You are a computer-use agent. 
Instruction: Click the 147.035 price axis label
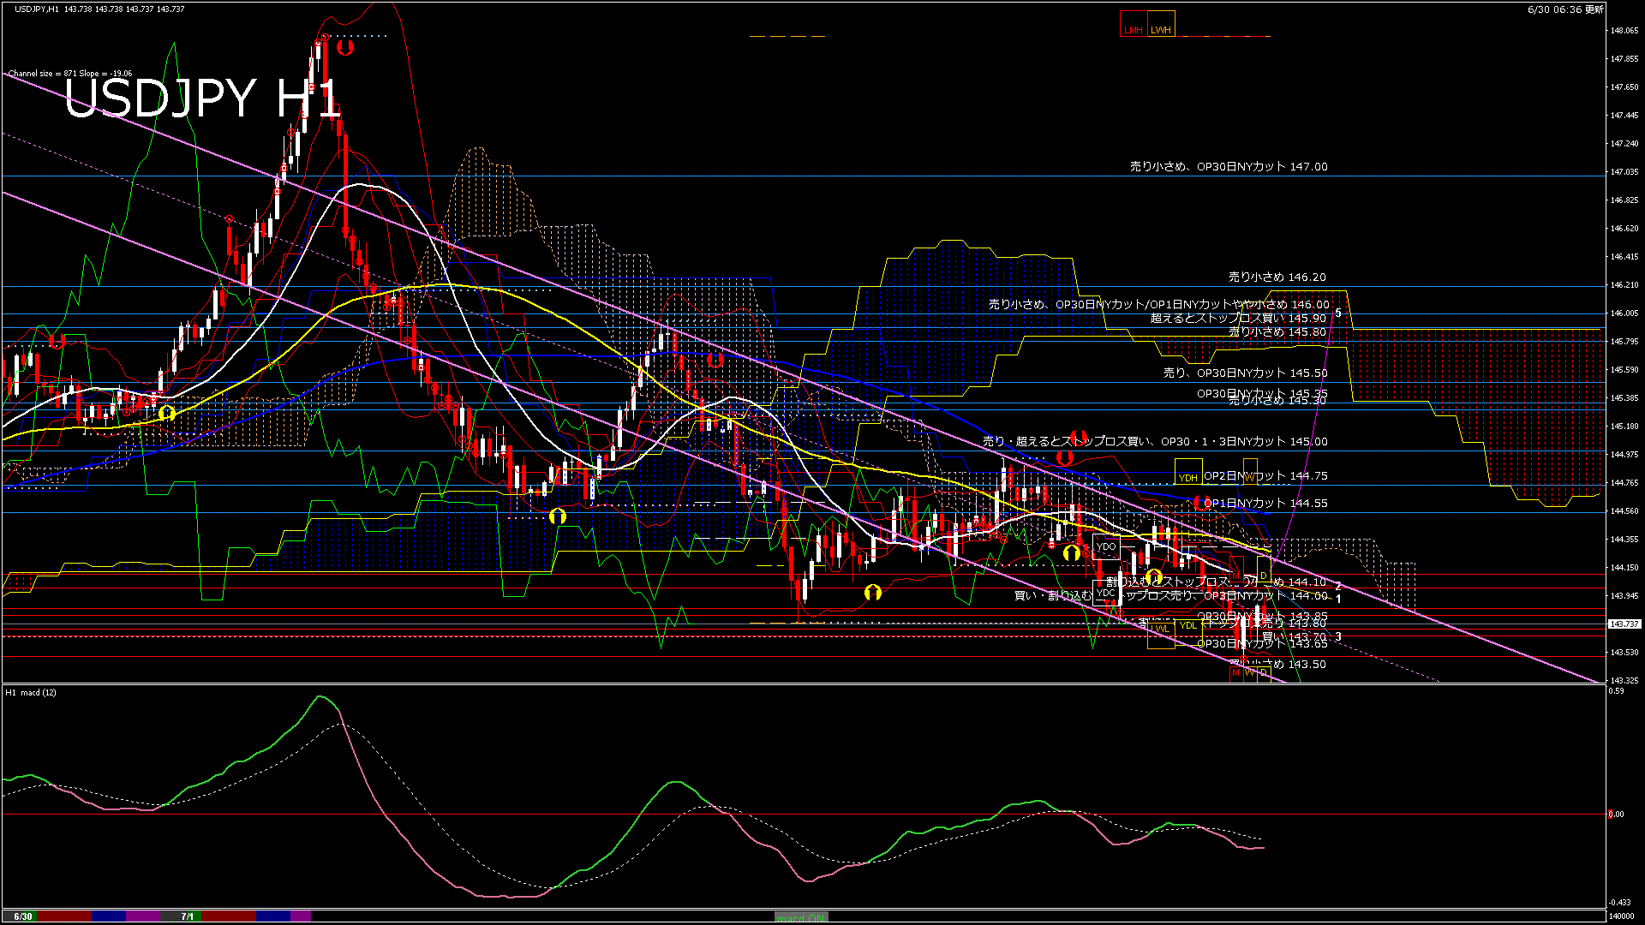click(1624, 172)
